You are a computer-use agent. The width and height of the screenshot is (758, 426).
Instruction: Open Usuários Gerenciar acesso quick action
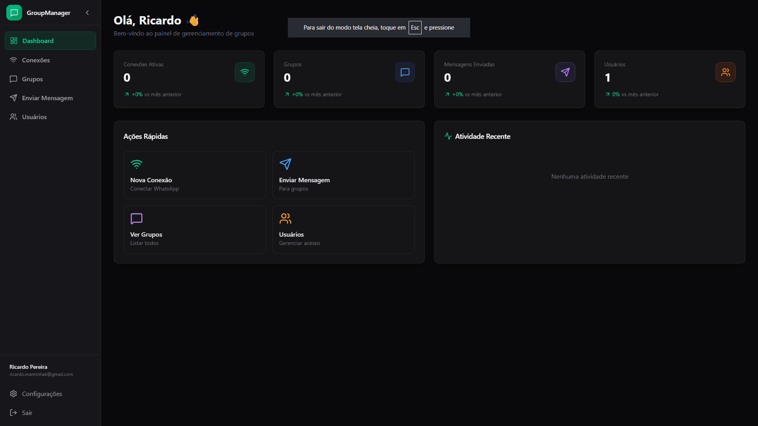[343, 230]
